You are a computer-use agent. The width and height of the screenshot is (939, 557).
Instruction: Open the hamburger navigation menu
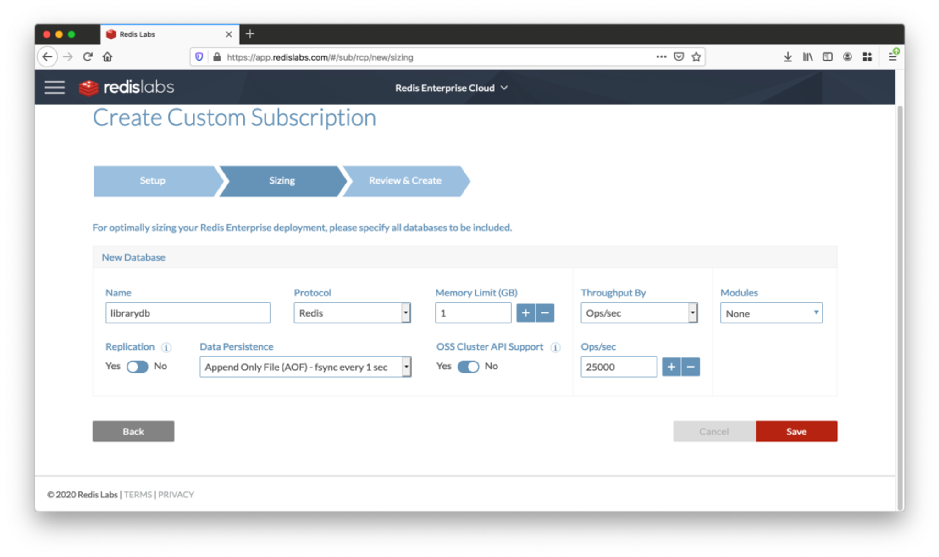click(x=55, y=87)
